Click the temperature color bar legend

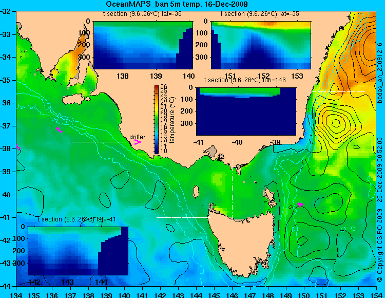click(157, 119)
